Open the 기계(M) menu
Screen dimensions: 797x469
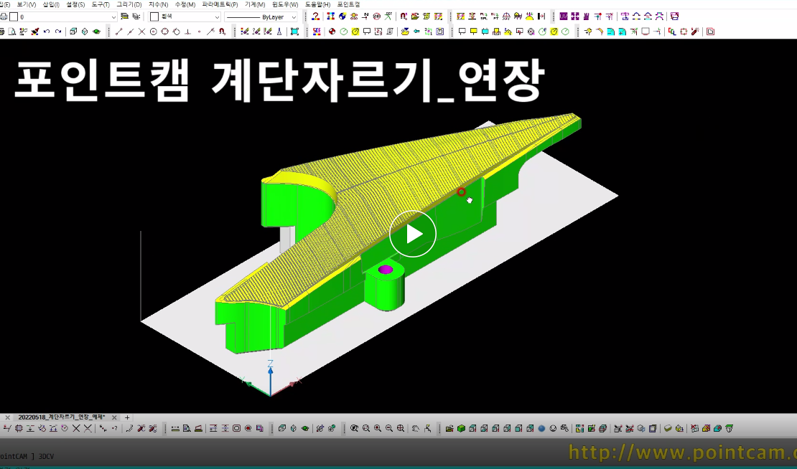pos(255,4)
